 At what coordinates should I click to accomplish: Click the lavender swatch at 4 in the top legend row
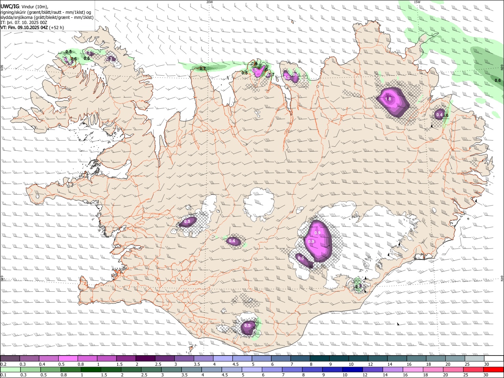click(x=223, y=359)
